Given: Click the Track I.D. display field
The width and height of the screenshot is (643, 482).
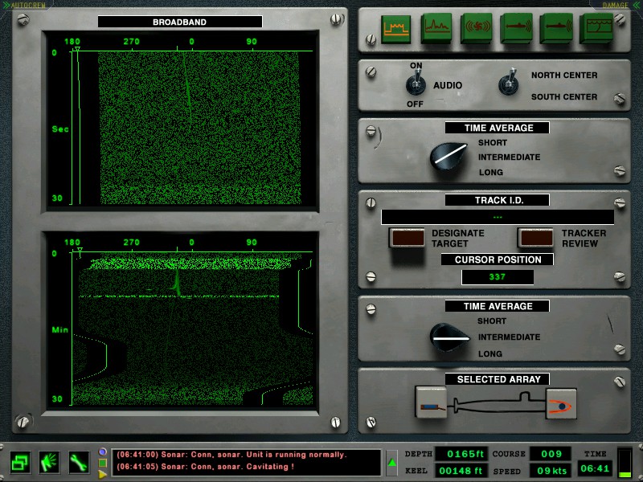Looking at the screenshot, I should [498, 217].
